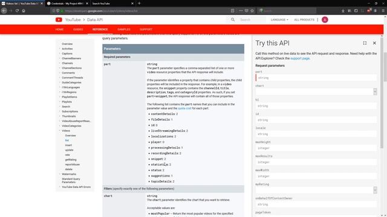Screen dimensions: 387x217
Task: Click the support page link
Action: 300,58
